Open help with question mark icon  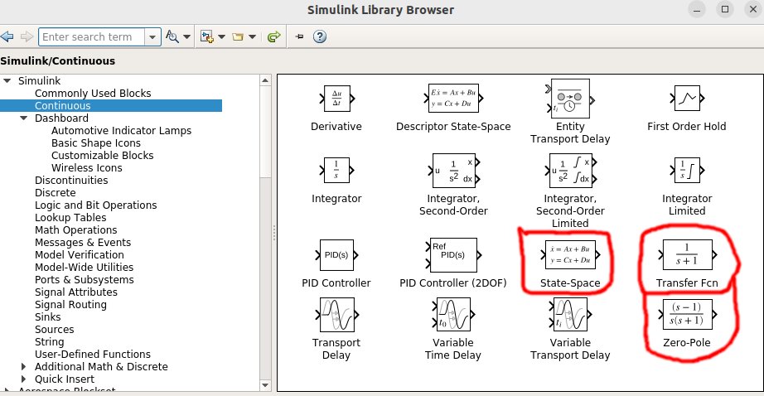320,36
